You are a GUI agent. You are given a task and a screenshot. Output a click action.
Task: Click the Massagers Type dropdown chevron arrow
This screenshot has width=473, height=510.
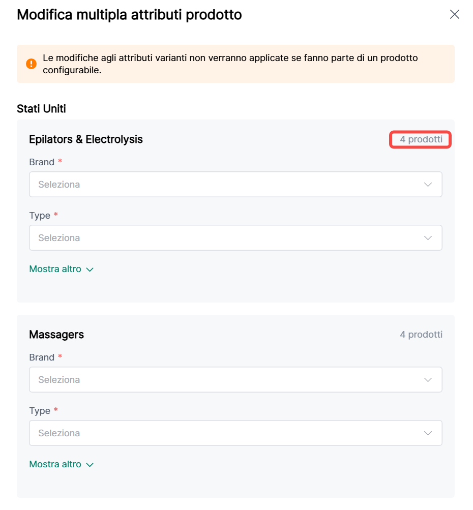point(428,433)
